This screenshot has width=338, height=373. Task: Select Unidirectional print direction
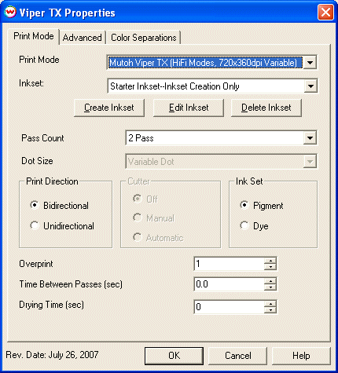pos(62,226)
